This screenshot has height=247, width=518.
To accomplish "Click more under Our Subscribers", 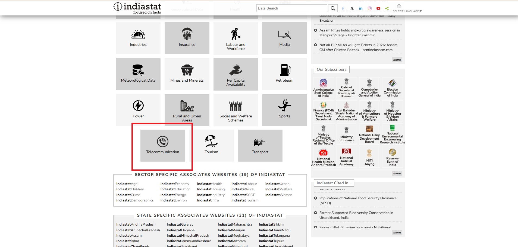I will coord(397,173).
